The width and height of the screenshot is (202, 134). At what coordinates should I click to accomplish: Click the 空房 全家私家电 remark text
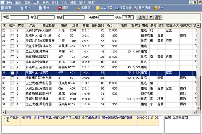[x=176, y=118]
